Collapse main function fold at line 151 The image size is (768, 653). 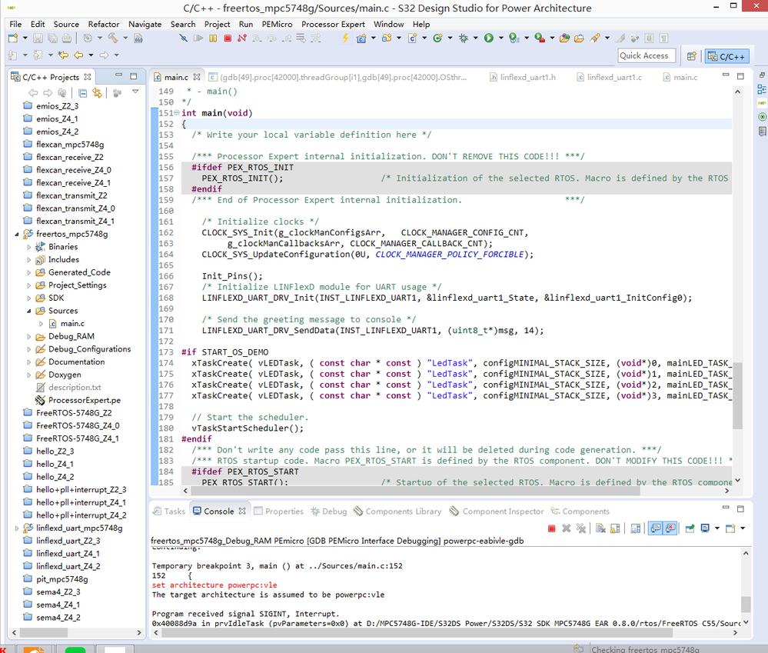coord(178,113)
